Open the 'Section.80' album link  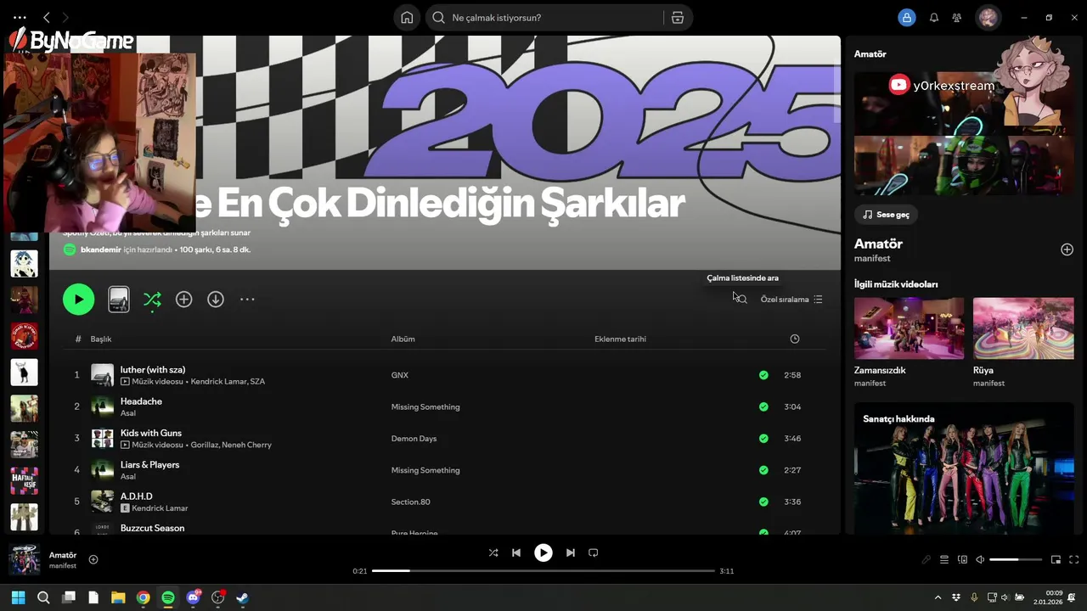tap(410, 502)
